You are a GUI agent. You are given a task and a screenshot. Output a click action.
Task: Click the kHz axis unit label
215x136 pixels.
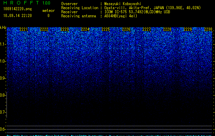3,28
